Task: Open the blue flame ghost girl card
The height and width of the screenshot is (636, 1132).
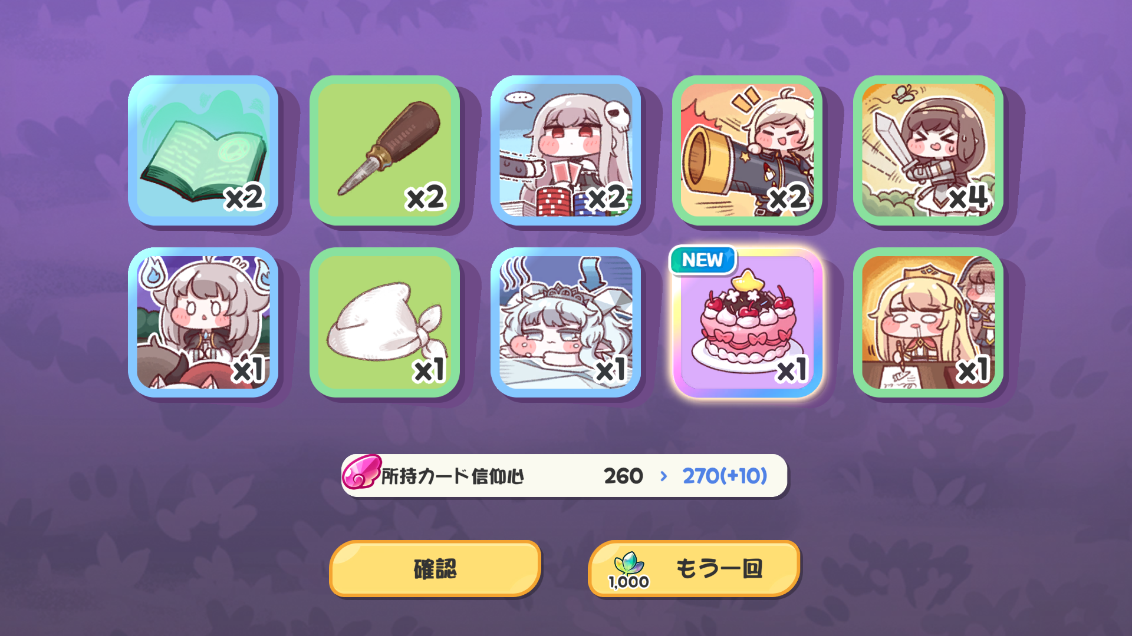Action: (203, 322)
